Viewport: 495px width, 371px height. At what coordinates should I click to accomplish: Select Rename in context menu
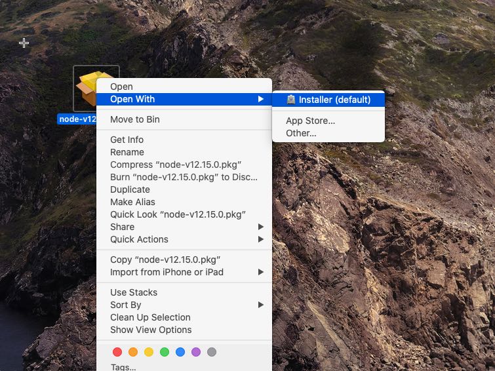(184, 152)
